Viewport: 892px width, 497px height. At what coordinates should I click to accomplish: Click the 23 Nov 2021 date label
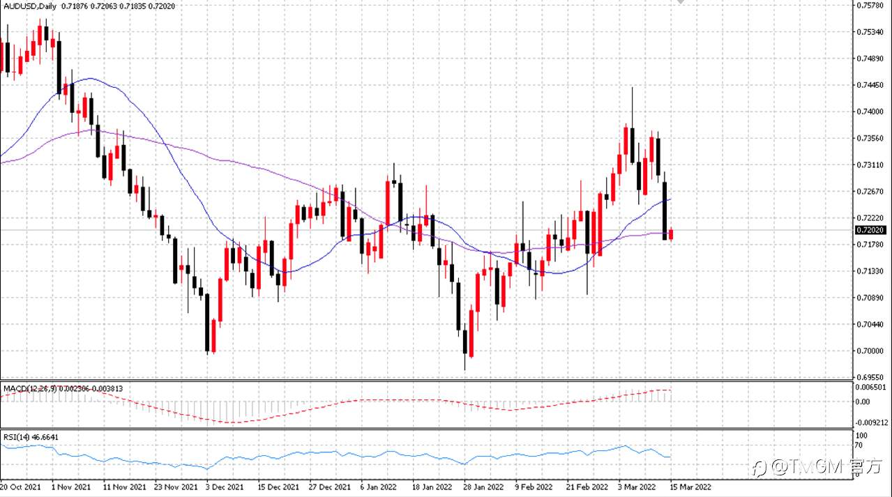(x=176, y=487)
